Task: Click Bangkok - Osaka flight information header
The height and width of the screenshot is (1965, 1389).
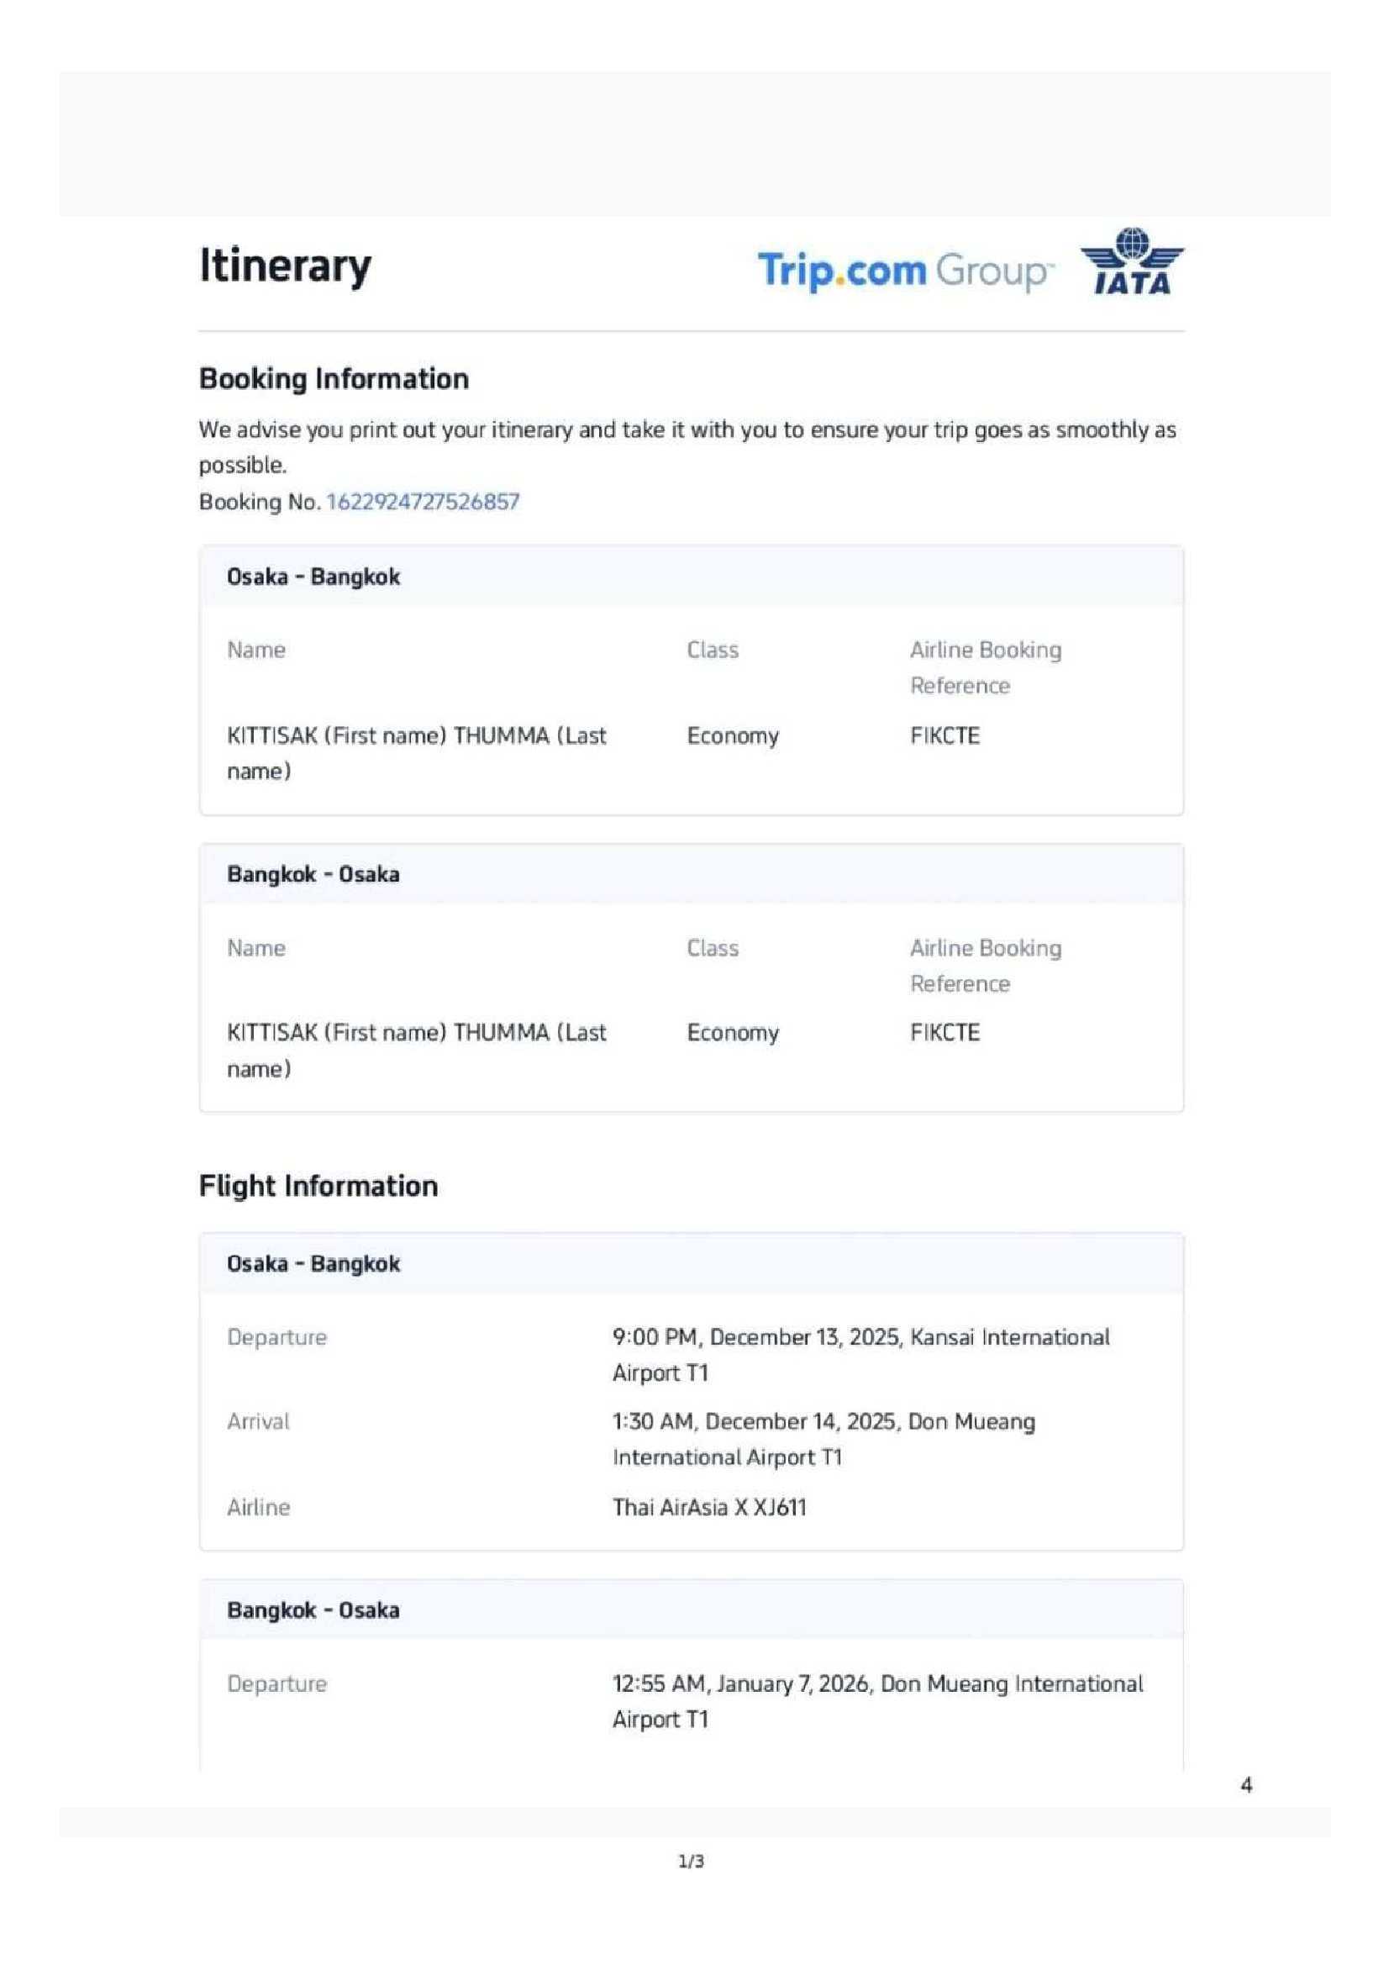Action: pos(313,1609)
